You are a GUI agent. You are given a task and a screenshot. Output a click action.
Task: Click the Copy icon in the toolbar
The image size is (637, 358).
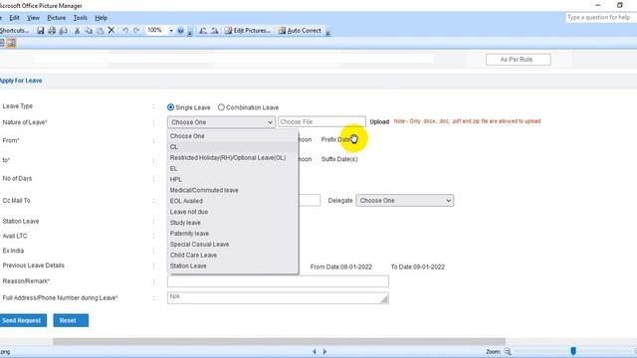[x=89, y=31]
